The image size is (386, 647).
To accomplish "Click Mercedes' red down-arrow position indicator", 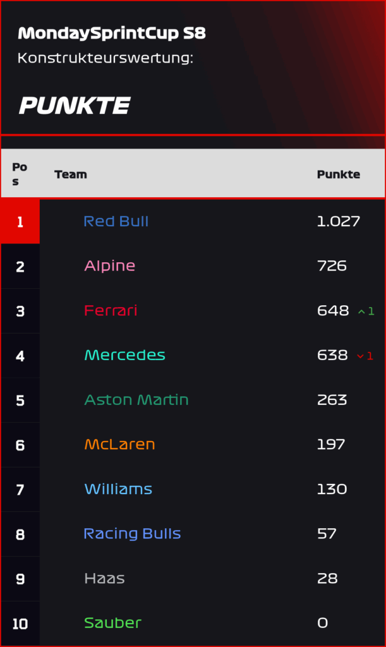I will (x=365, y=356).
